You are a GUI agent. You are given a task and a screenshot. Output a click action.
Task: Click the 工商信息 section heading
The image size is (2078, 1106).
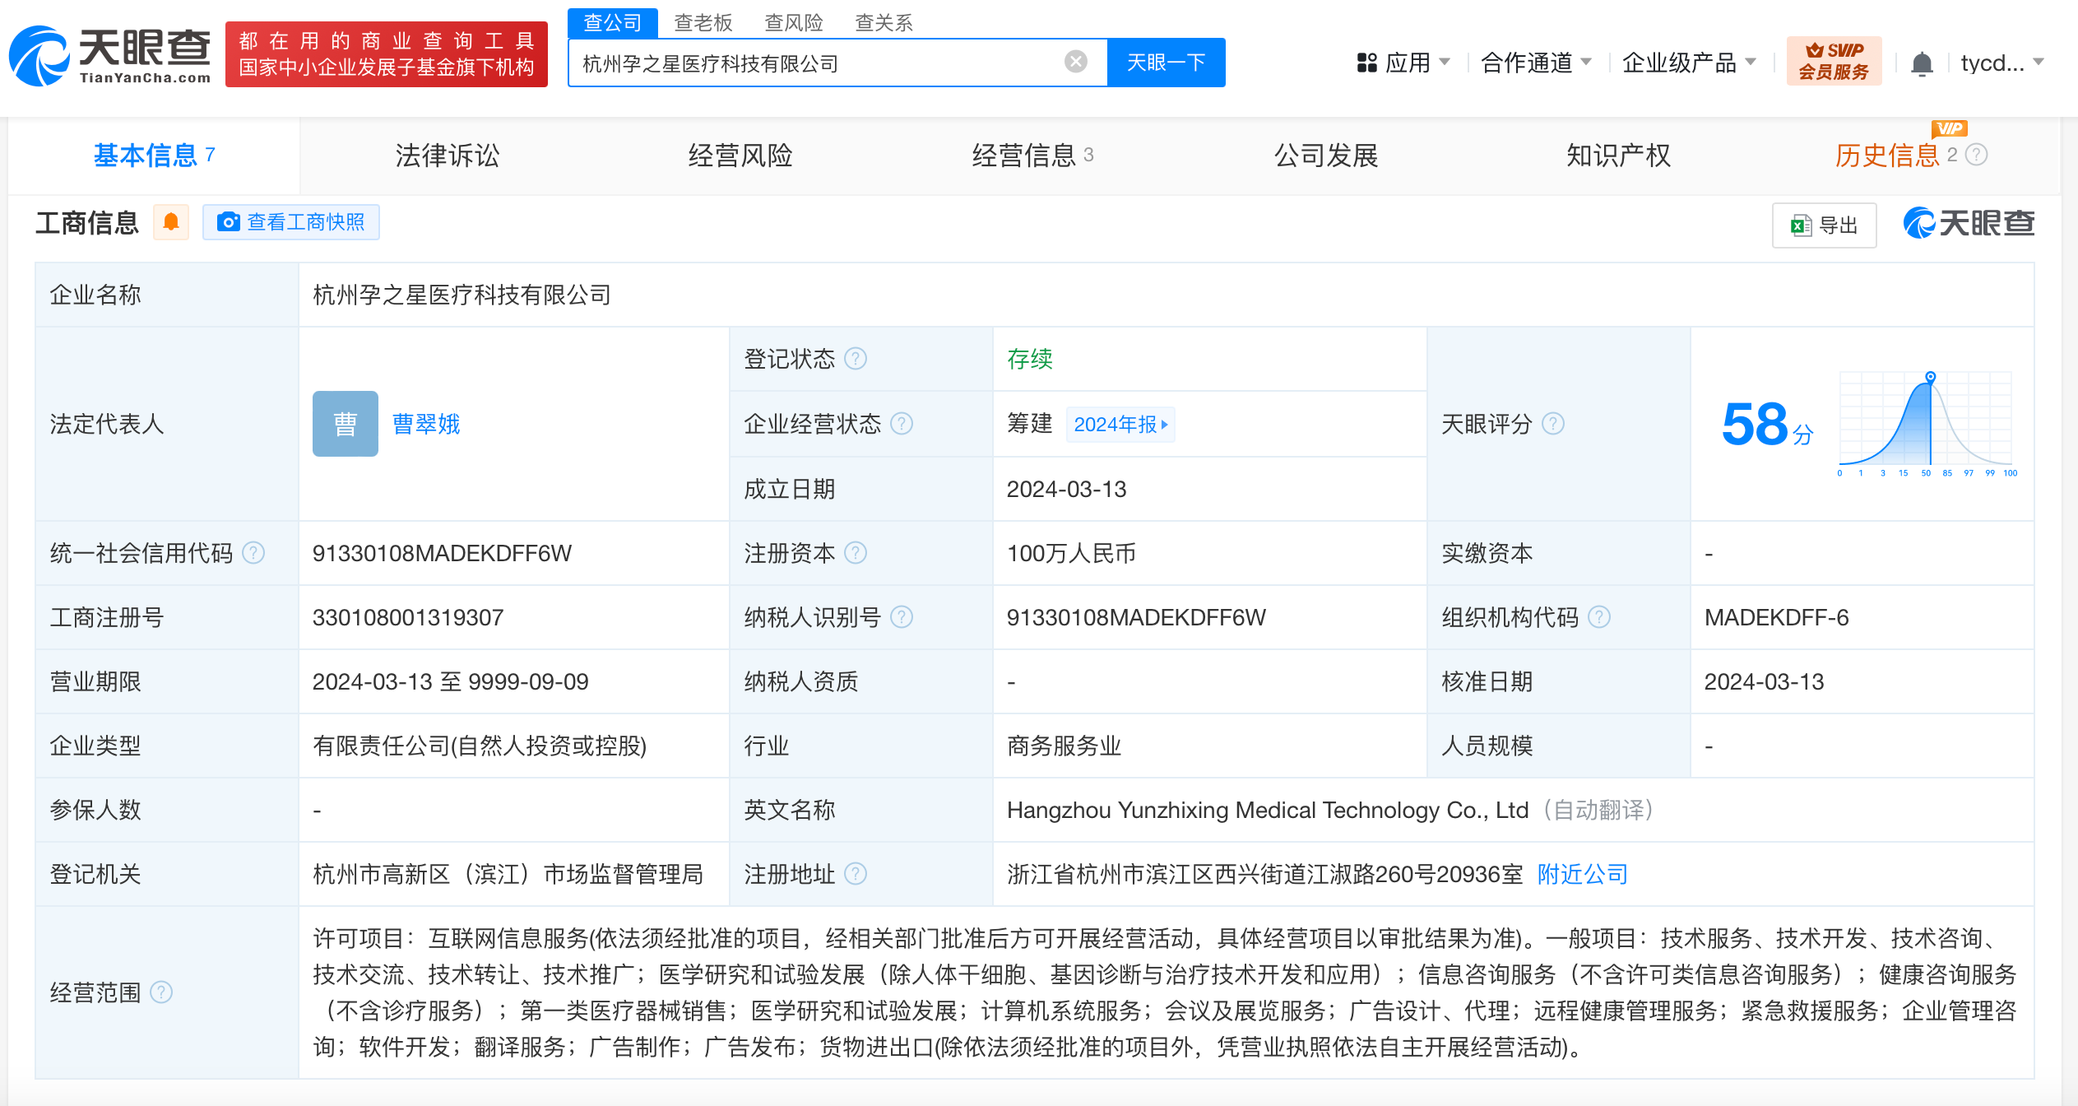click(x=87, y=222)
